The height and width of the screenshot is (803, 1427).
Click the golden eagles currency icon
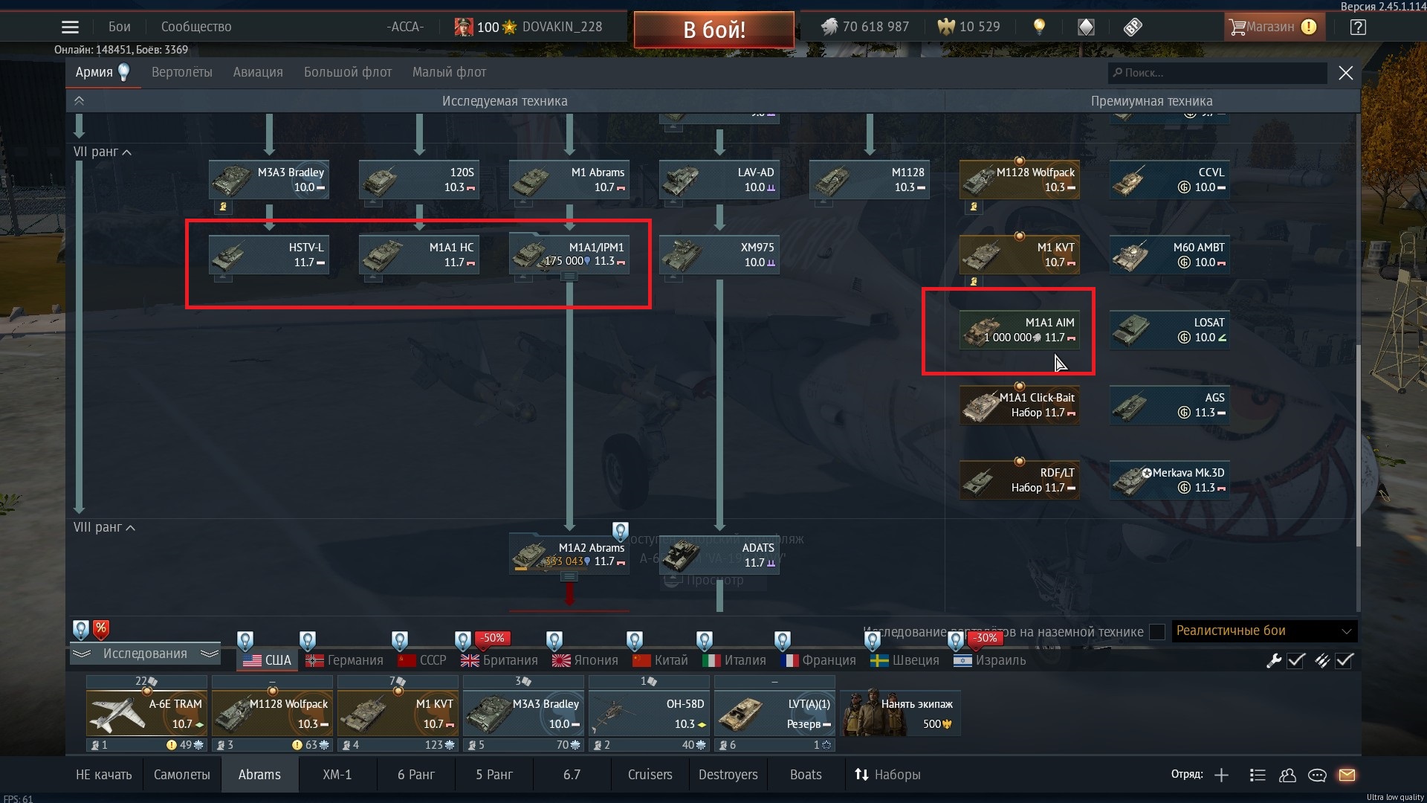tap(946, 28)
